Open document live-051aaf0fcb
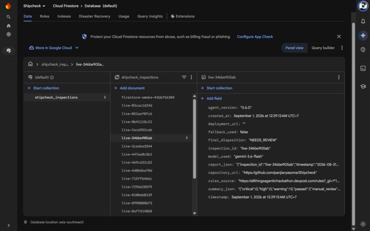370x231 pixels. (x=137, y=114)
